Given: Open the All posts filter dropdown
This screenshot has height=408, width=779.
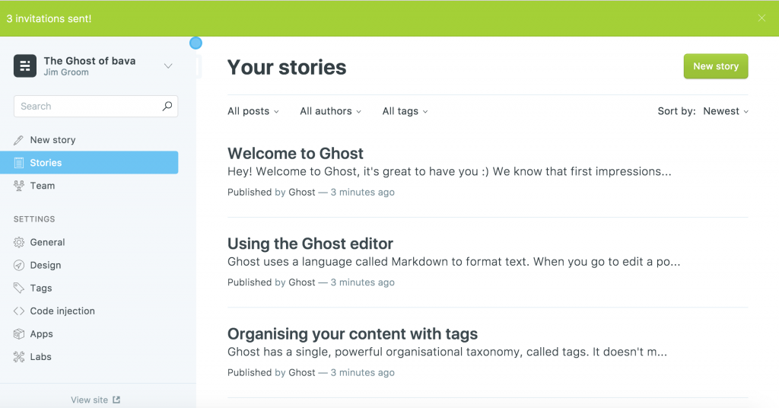Looking at the screenshot, I should 253,111.
